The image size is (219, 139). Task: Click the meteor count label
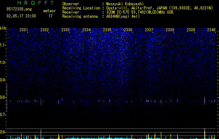(x=49, y=11)
